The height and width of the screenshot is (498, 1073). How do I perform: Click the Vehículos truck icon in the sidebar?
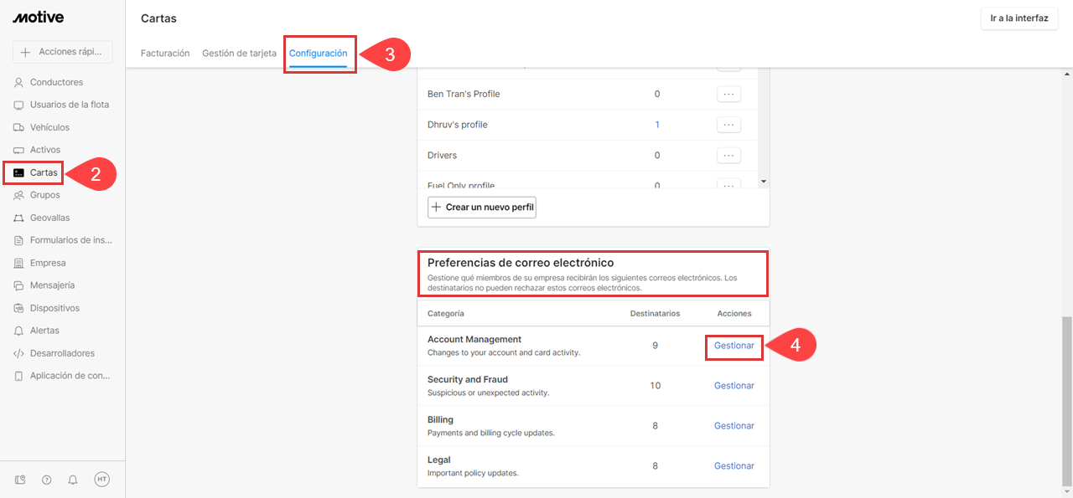point(18,127)
